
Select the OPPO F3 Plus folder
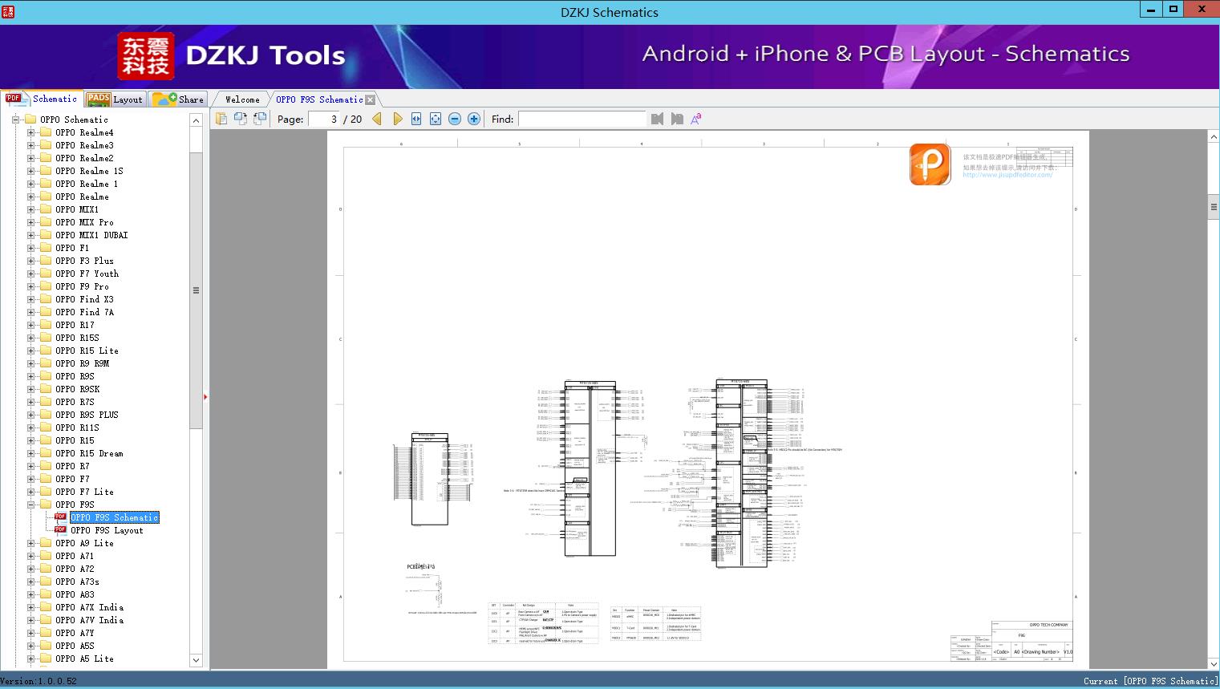pyautogui.click(x=84, y=261)
